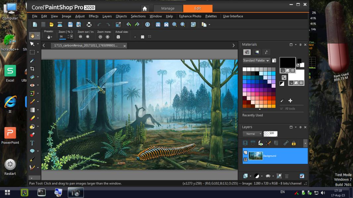
Task: Rotate the image right with green arrow
Action: [x=137, y=24]
